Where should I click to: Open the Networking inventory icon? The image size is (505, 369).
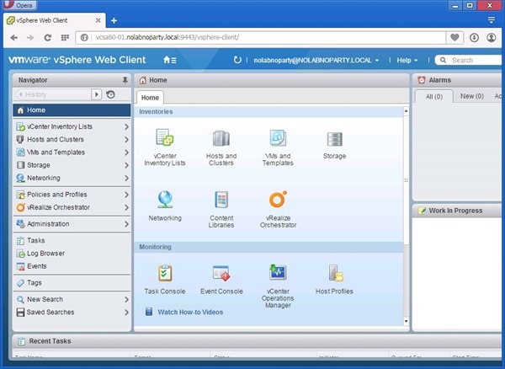(165, 201)
